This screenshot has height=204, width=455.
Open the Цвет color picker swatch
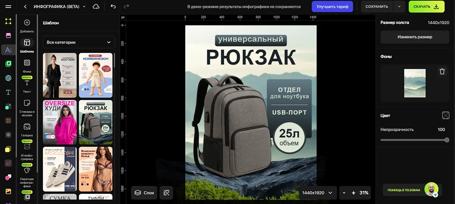(446, 116)
